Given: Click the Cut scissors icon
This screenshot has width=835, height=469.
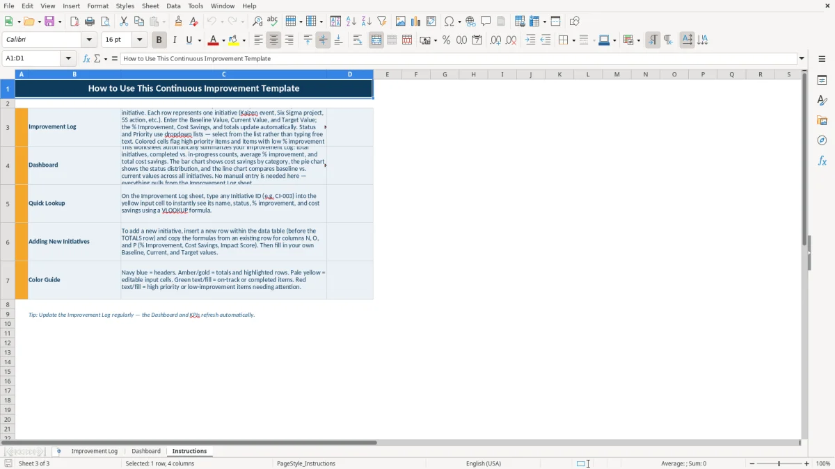Looking at the screenshot, I should (124, 22).
